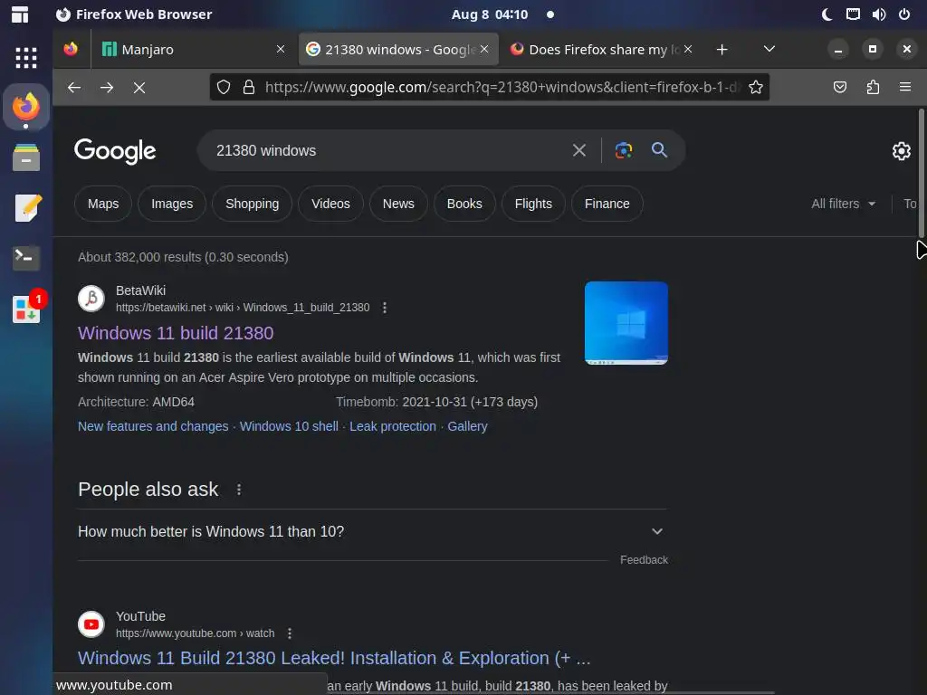Expand How much better is Windows 11 question

[372, 532]
